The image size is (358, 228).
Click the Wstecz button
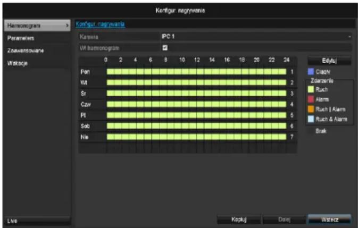(x=329, y=219)
